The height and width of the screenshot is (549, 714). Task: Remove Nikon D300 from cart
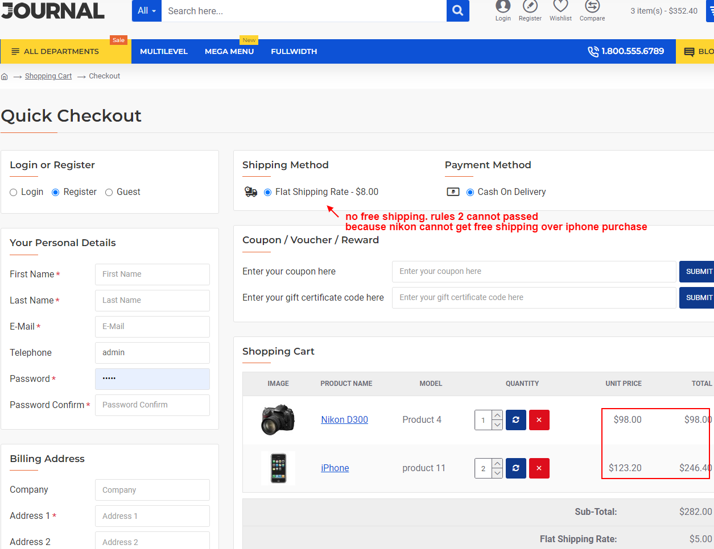539,420
